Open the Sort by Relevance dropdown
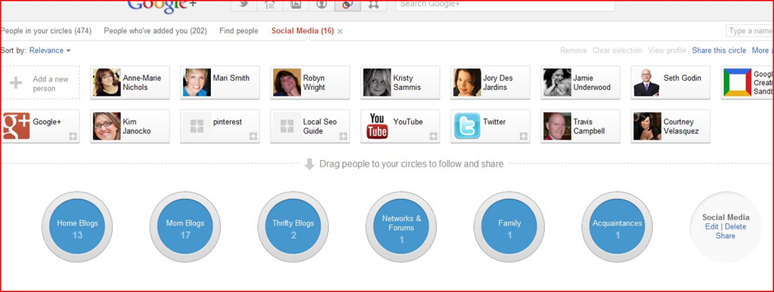Viewport: 774px width, 292px height. click(x=50, y=51)
